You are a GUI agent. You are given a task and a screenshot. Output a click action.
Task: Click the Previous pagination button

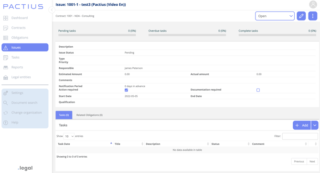point(299,162)
